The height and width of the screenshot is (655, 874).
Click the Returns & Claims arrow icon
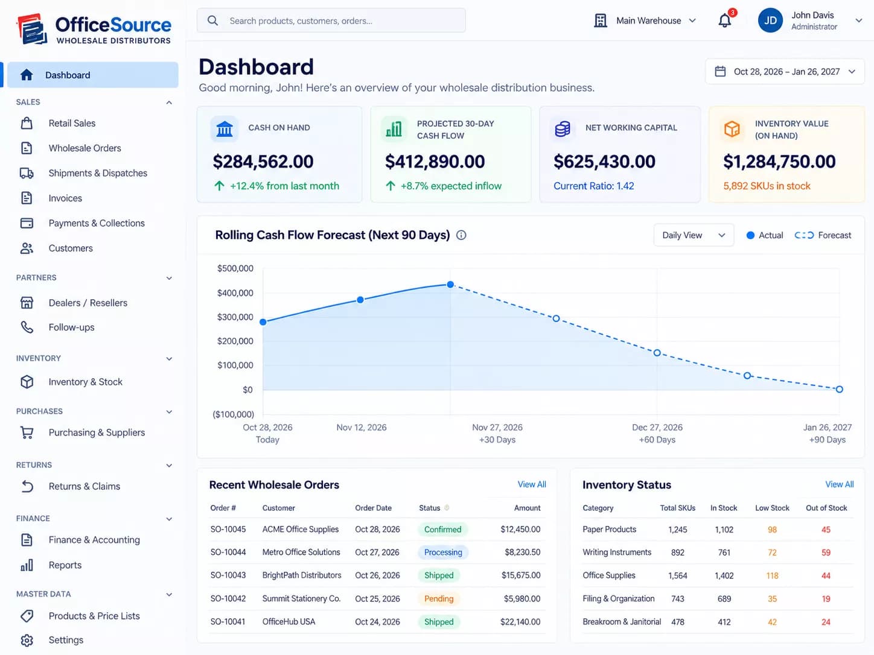pos(27,486)
